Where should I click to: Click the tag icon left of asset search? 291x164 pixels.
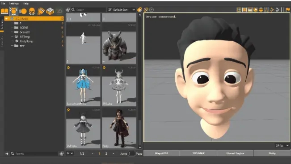[68, 10]
